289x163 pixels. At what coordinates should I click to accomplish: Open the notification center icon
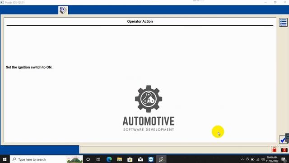coord(284,159)
